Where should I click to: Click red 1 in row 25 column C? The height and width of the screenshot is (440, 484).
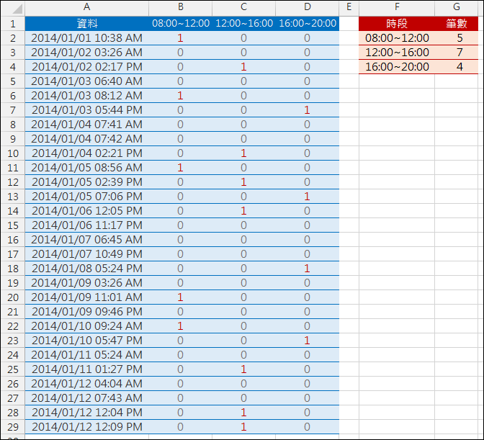(243, 369)
